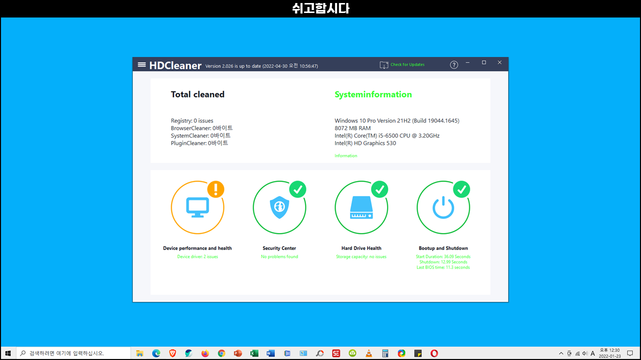
Task: Show hidden system tray icons
Action: coord(561,353)
